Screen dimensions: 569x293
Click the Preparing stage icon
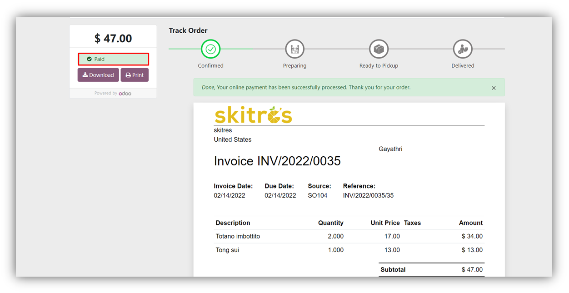point(294,49)
